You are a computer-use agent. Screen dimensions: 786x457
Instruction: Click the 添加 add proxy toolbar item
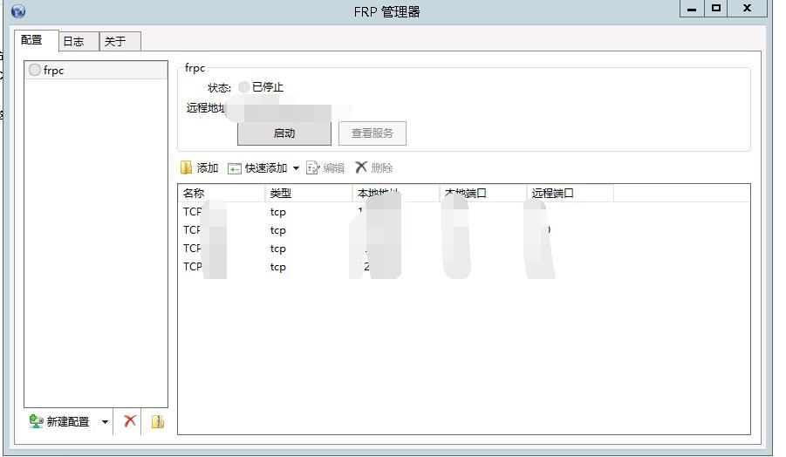[199, 168]
